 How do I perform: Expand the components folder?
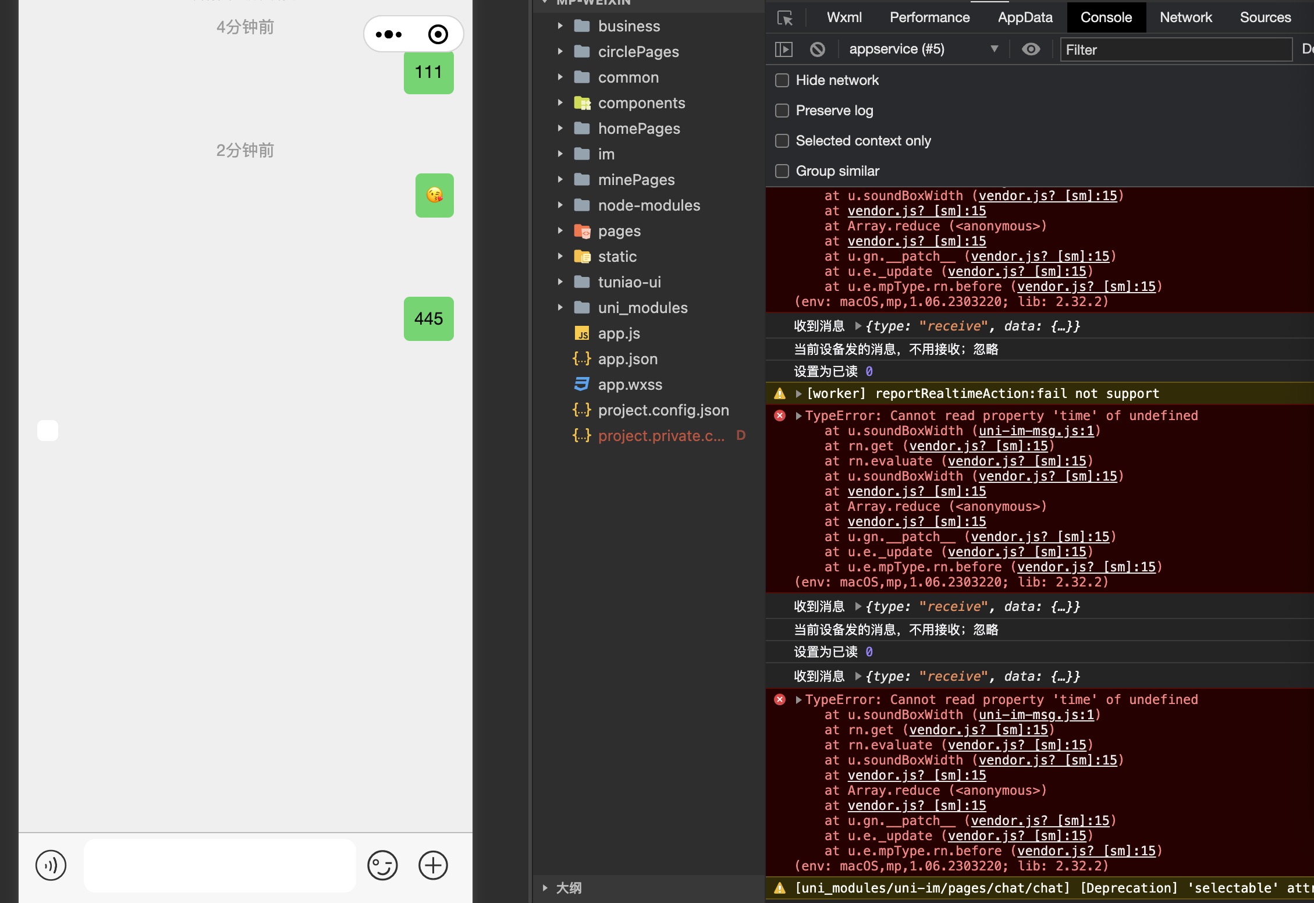pyautogui.click(x=641, y=103)
